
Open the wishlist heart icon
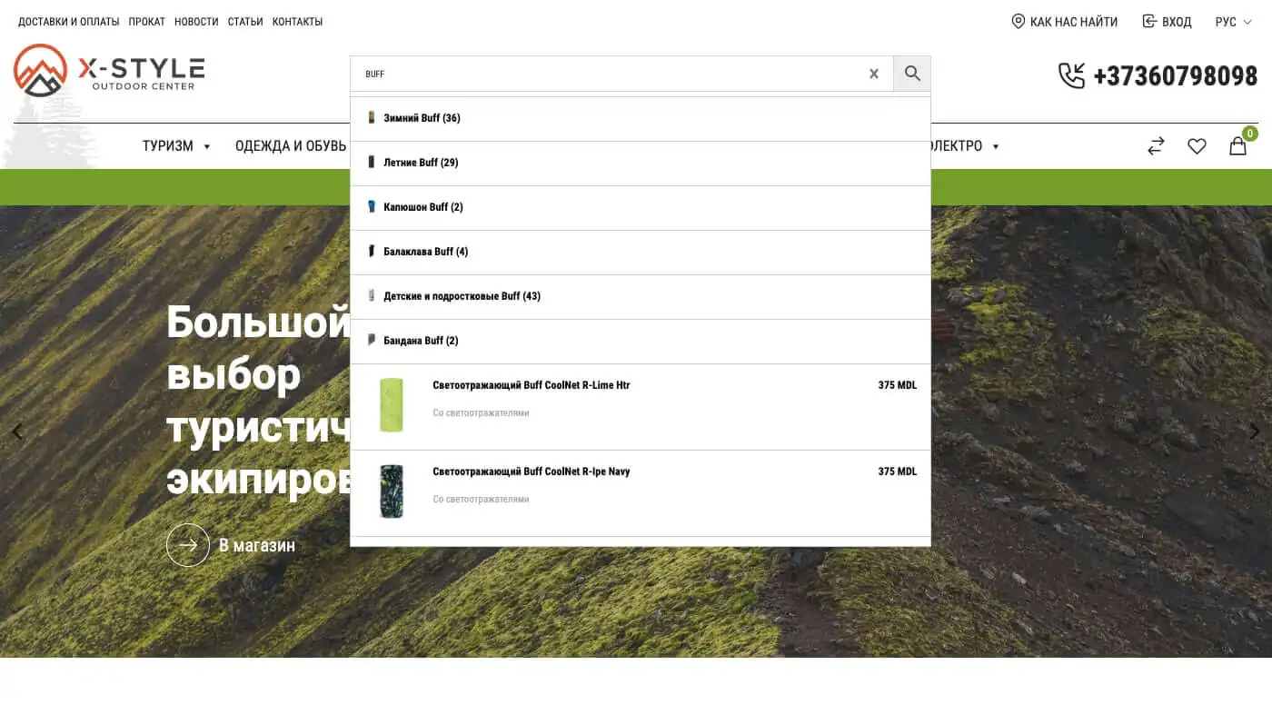(x=1197, y=145)
